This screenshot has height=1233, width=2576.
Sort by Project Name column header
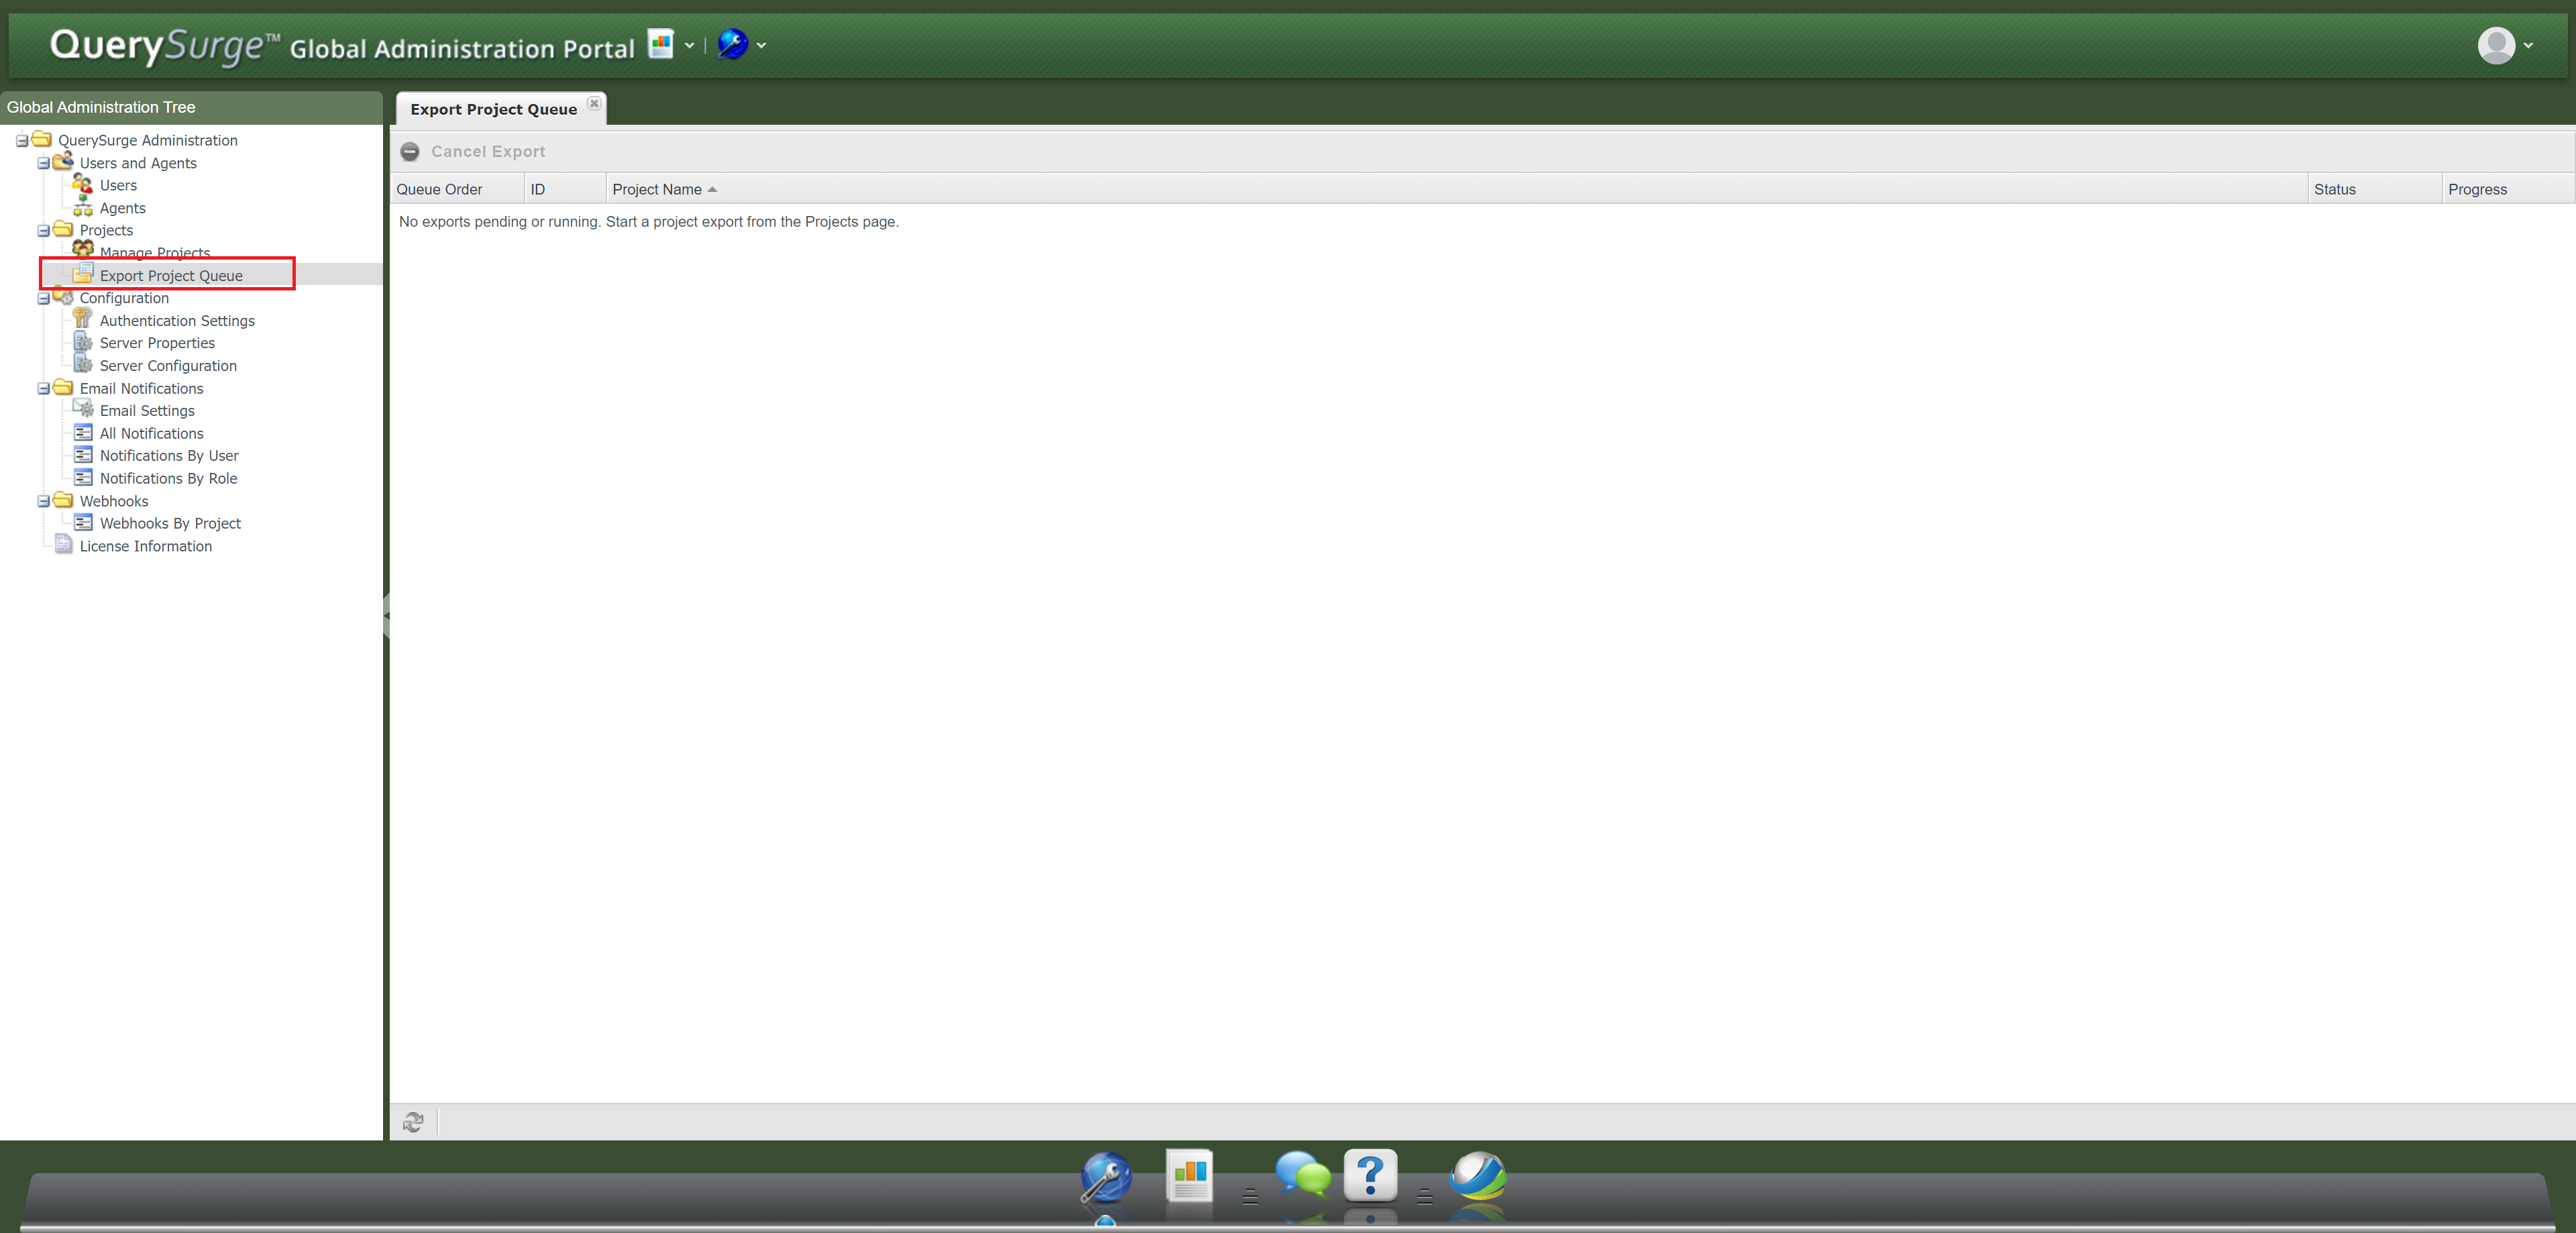click(x=657, y=189)
